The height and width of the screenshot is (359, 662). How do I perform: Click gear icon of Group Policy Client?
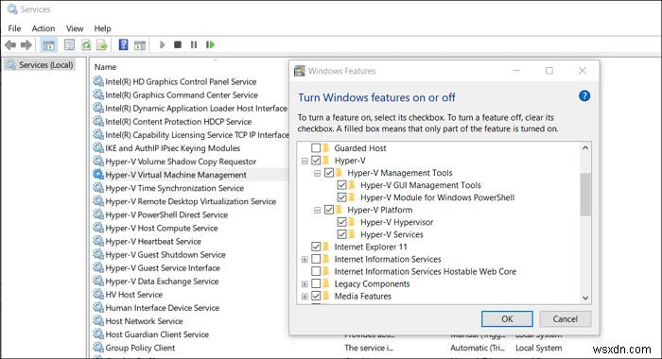click(x=98, y=347)
